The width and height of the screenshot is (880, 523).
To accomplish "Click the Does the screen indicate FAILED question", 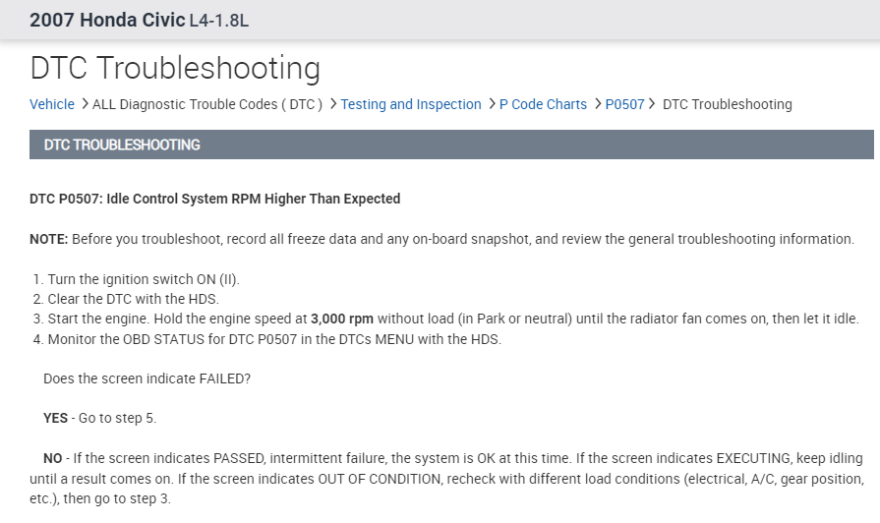I will pyautogui.click(x=147, y=378).
